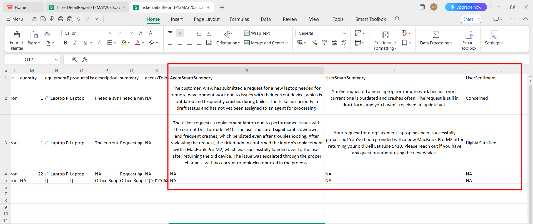The height and width of the screenshot is (224, 533).
Task: Click the Save icon
Action: pos(43,19)
